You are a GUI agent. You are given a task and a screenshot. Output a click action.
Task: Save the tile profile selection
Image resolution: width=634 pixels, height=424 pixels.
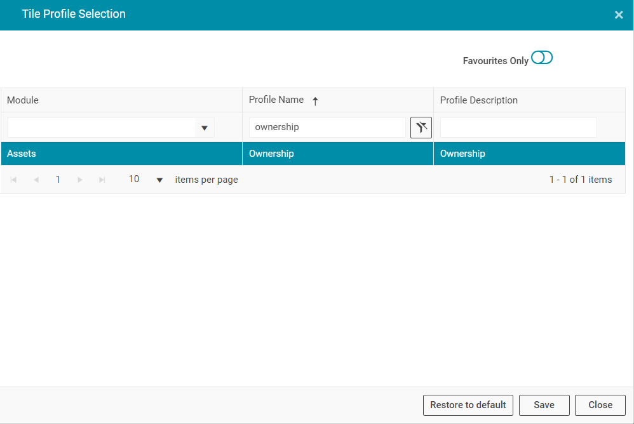[x=544, y=405]
